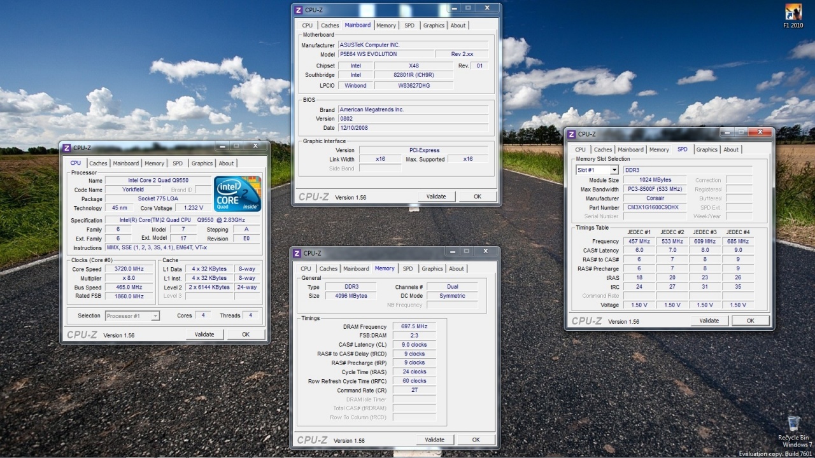The height and width of the screenshot is (458, 815).
Task: Click OK in the SPD window
Action: 751,321
